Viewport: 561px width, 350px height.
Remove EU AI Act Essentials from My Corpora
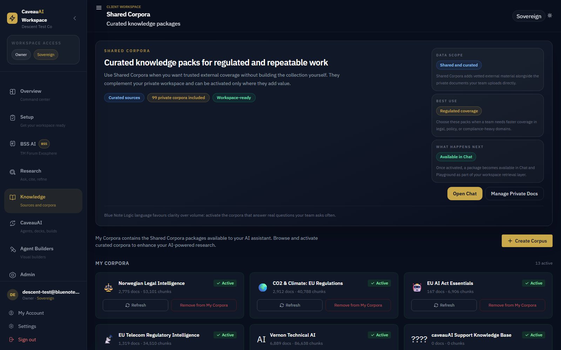(x=512, y=305)
